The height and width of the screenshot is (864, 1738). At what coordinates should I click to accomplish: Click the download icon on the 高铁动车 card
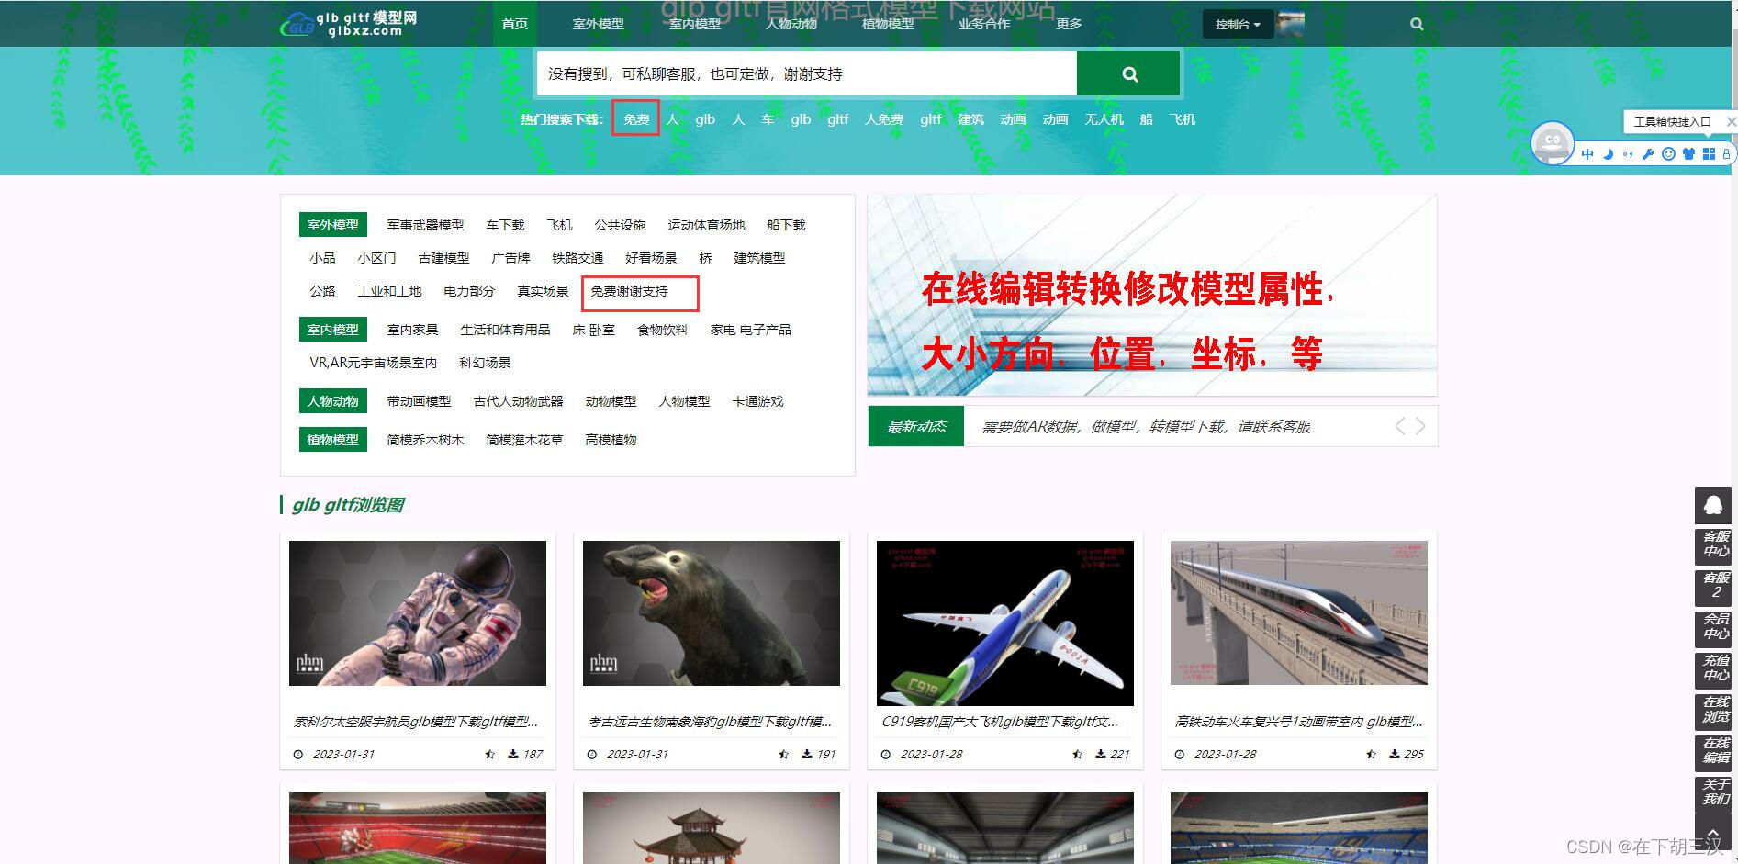(x=1395, y=755)
